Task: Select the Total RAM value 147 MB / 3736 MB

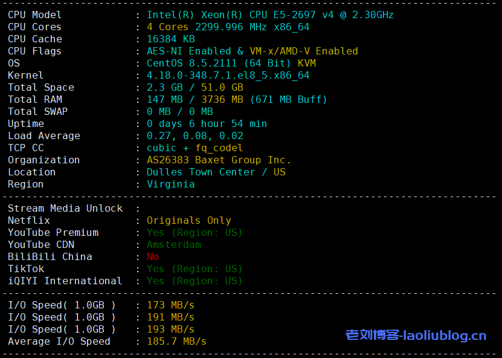Action: pos(195,99)
